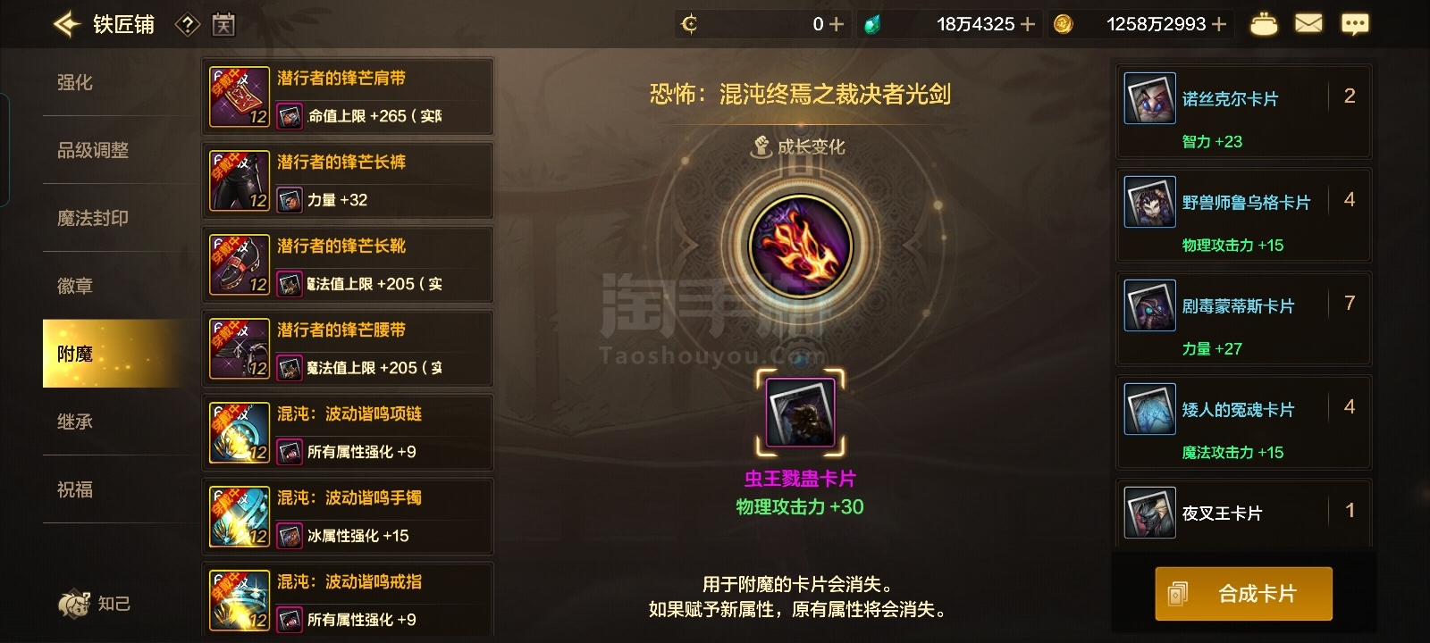Add more green gems with plus
The height and width of the screenshot is (643, 1430).
(1027, 24)
